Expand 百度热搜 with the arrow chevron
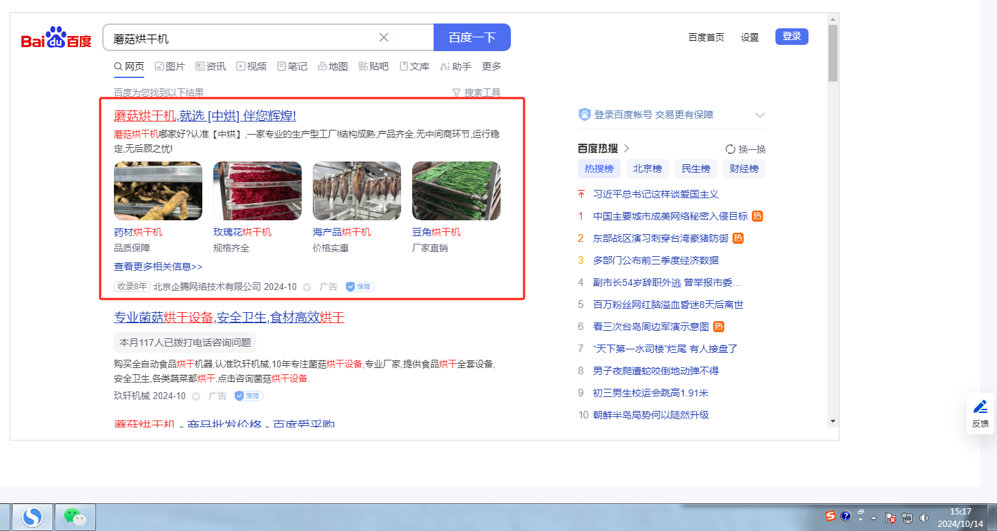Viewport: 997px width, 531px height. (627, 148)
